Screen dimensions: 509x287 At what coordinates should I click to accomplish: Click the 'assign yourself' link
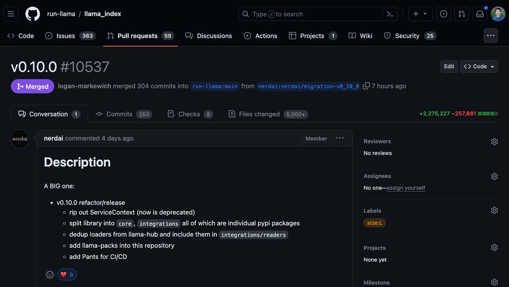click(406, 188)
